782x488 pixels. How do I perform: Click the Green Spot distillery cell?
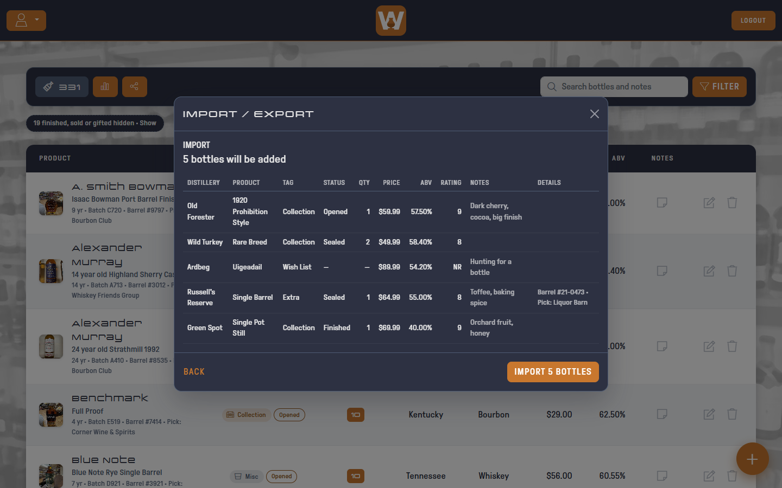(x=205, y=328)
